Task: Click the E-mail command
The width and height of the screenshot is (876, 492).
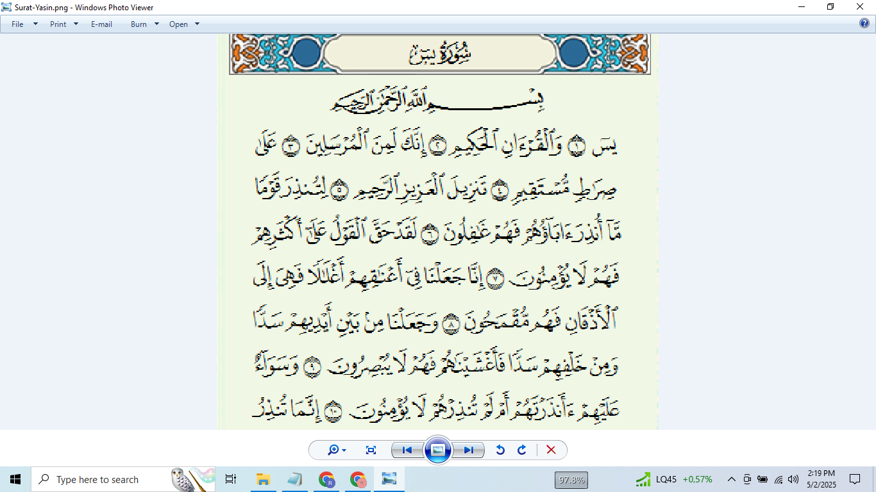Action: click(x=101, y=24)
